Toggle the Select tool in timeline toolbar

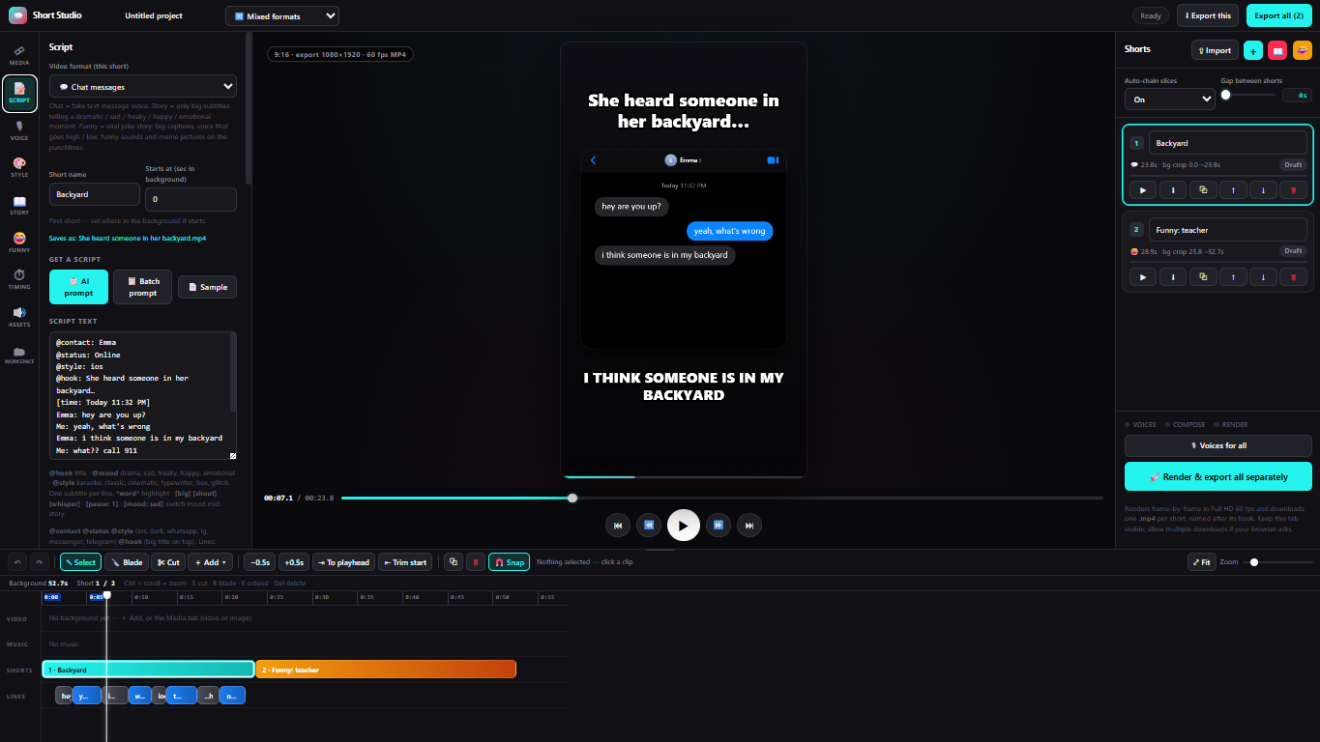[80, 562]
